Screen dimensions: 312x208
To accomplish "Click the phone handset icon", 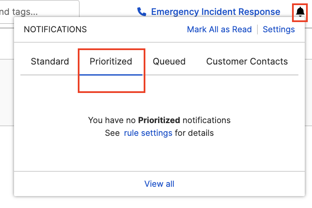I will (x=142, y=12).
